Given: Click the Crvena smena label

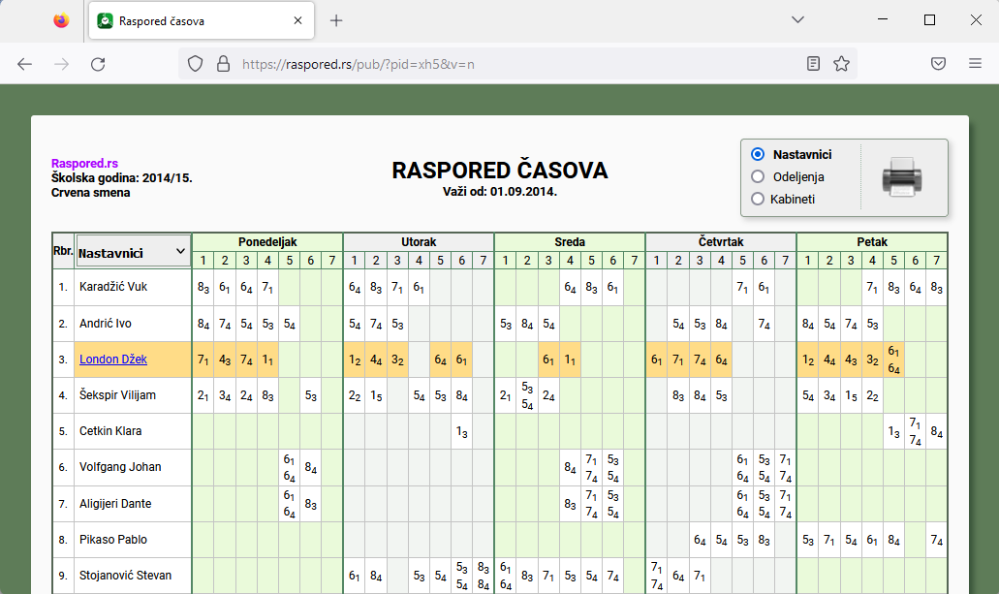Looking at the screenshot, I should click(x=90, y=193).
